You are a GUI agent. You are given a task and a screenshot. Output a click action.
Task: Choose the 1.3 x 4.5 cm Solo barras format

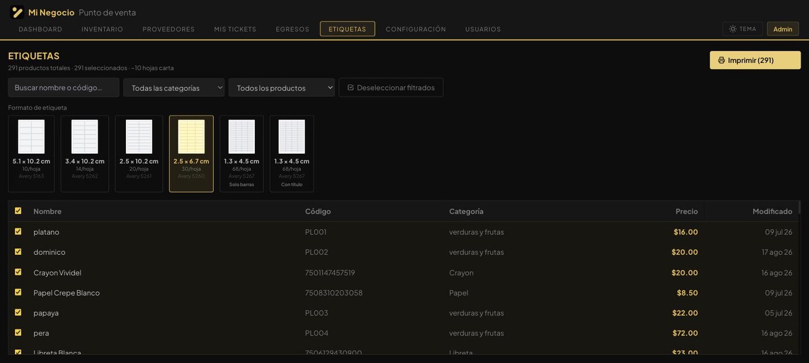pyautogui.click(x=242, y=154)
